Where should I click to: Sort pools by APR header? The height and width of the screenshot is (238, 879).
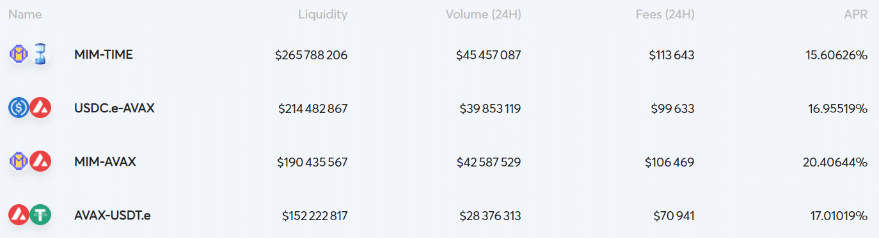[856, 14]
